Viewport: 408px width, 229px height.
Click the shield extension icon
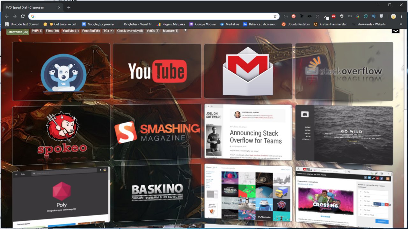381,16
